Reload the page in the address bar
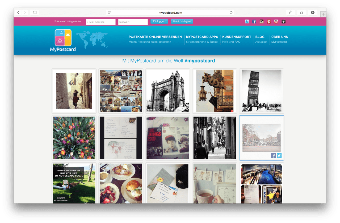The width and height of the screenshot is (340, 223). (x=231, y=13)
